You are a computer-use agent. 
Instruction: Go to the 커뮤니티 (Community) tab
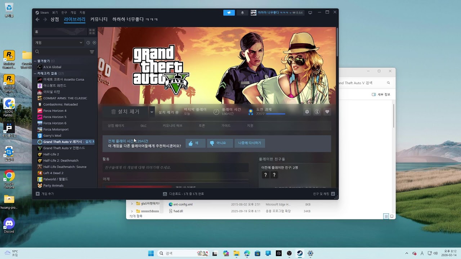pos(99,19)
